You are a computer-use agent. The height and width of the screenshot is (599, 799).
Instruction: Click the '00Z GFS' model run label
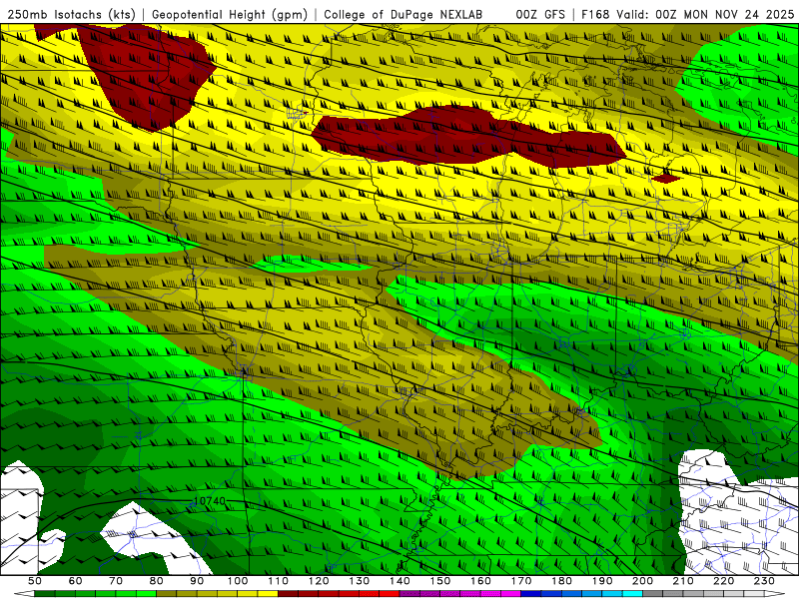540,14
